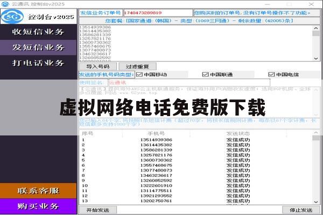The width and height of the screenshot is (323, 215).
Task: Click results table scroll down arrow
Action: click(x=316, y=202)
